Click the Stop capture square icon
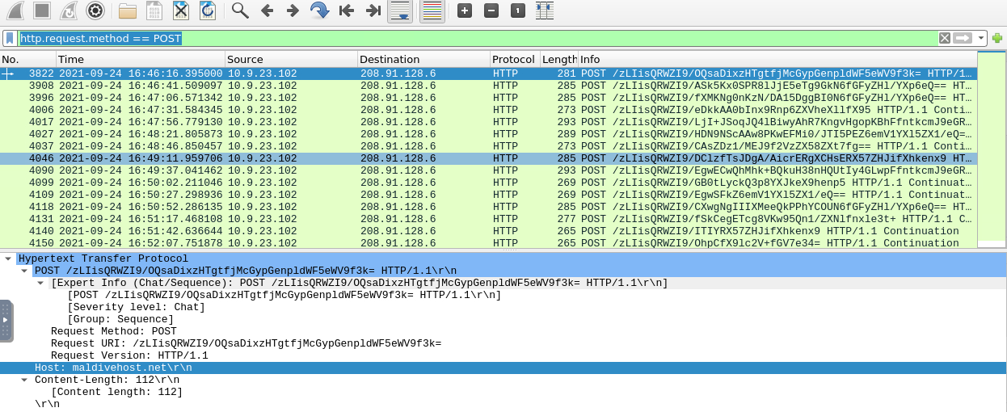The width and height of the screenshot is (1007, 412). [x=43, y=11]
